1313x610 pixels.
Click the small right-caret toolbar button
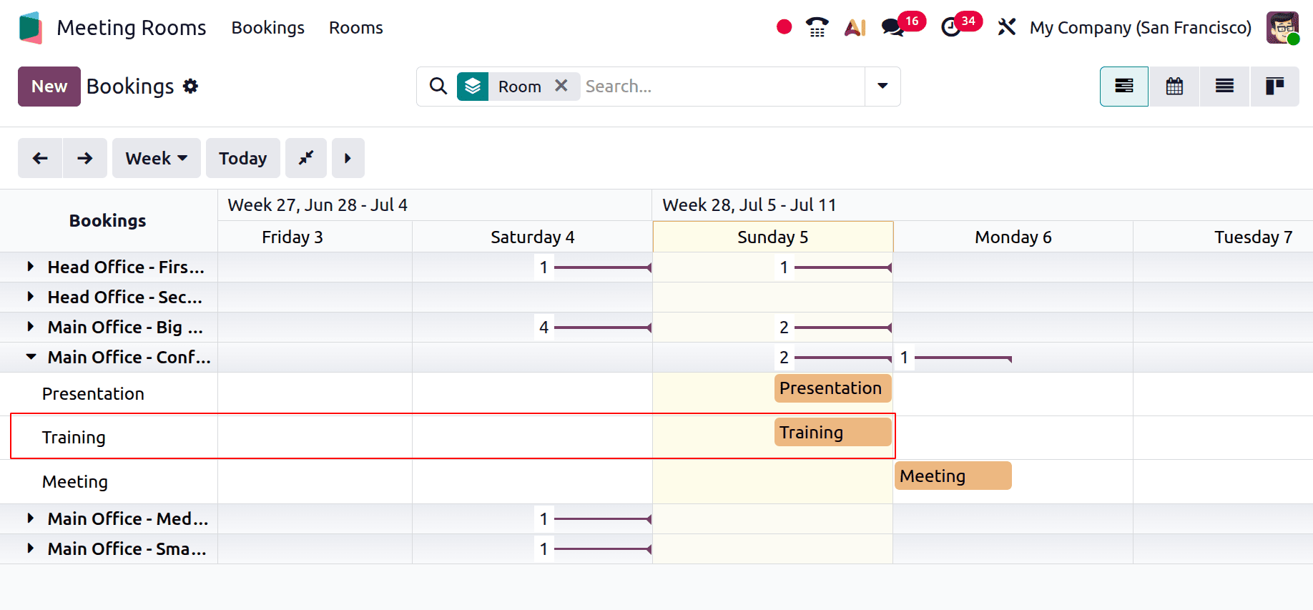tap(348, 158)
